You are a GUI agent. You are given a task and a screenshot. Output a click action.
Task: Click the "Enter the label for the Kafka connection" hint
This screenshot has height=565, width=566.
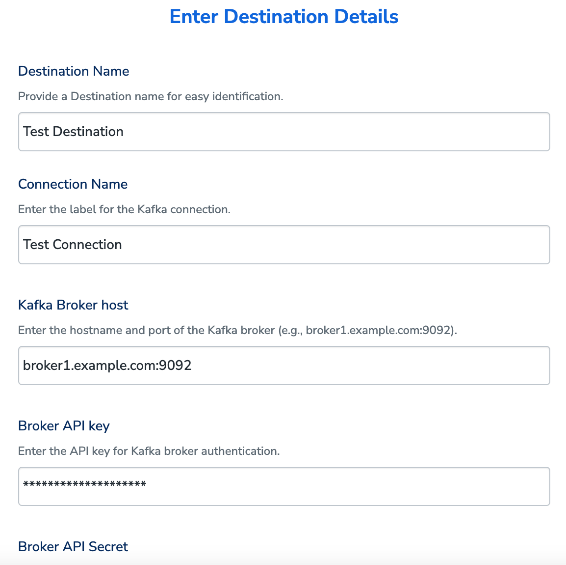click(x=124, y=209)
